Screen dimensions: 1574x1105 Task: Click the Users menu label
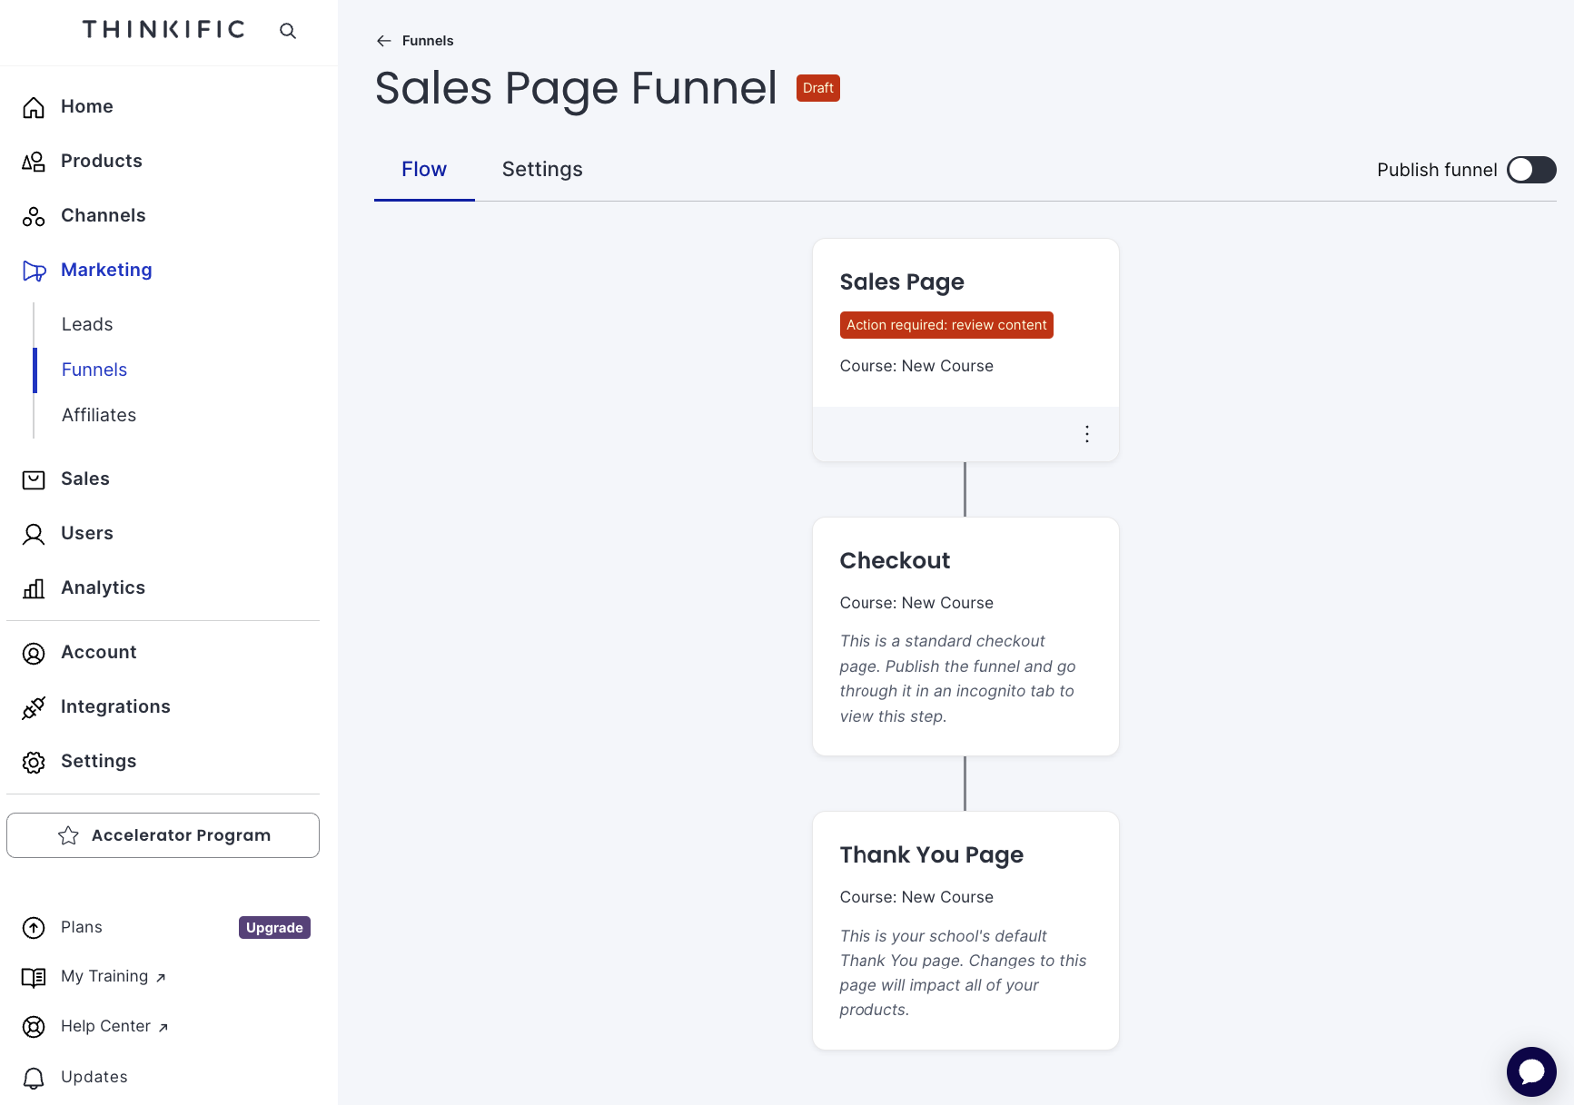(87, 533)
